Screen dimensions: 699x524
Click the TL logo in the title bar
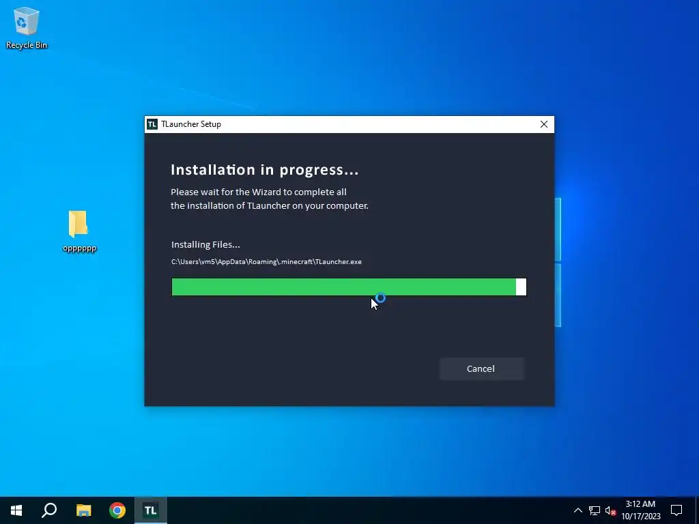point(152,124)
